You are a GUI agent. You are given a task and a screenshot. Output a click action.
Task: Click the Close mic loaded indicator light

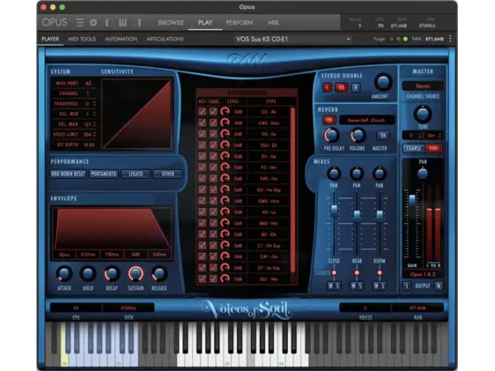pos(333,273)
